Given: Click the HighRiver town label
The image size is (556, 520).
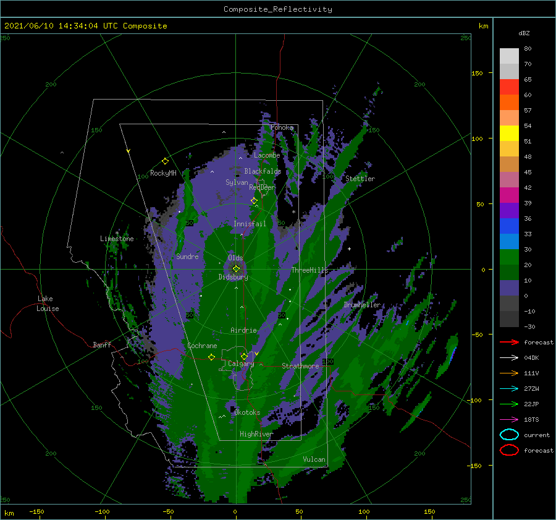Looking at the screenshot, I should click(x=256, y=434).
